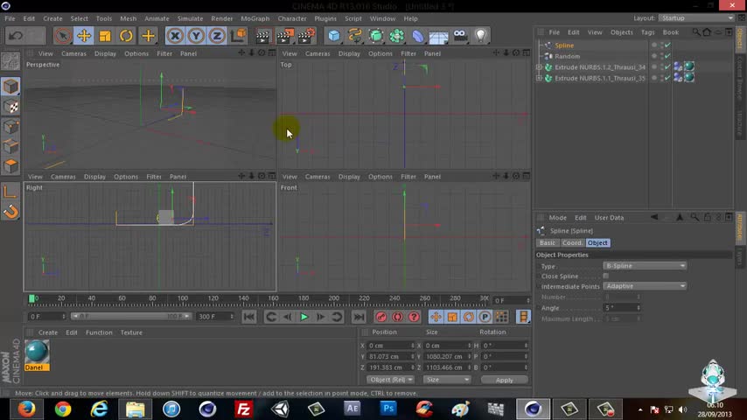The image size is (747, 420).
Task: Toggle the Snap magnet icon
Action: pos(10,212)
